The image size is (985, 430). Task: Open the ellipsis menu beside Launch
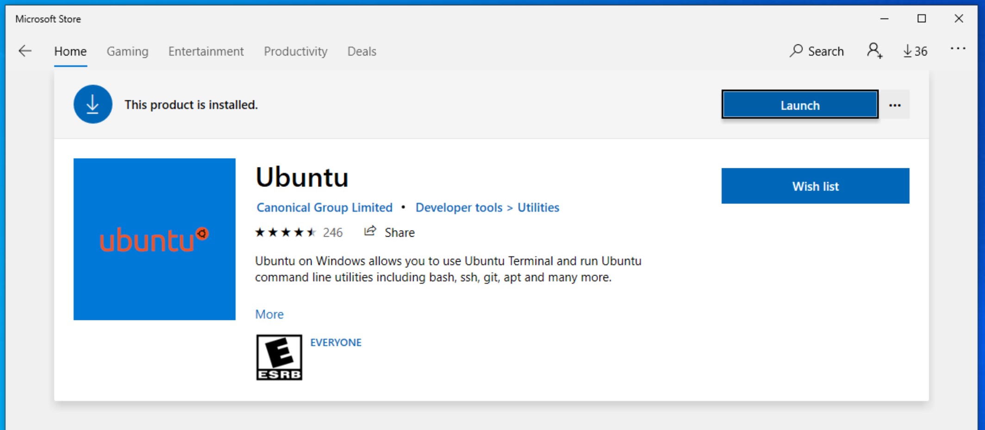[x=895, y=105]
